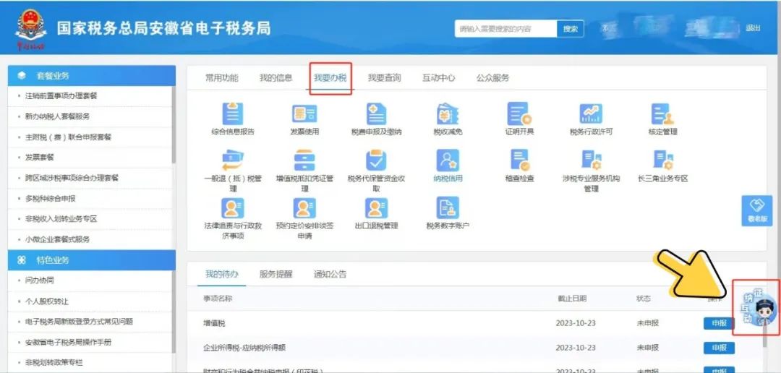
Task: Click 申报 button for 增值税 row
Action: (x=718, y=324)
